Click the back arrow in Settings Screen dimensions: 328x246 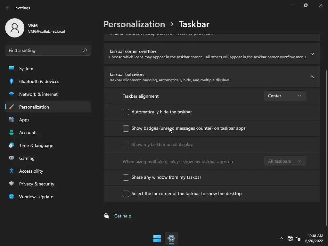pos(8,8)
